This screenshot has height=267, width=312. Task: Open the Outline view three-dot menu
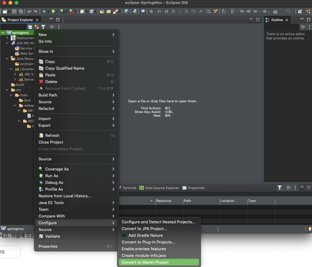[x=310, y=27]
